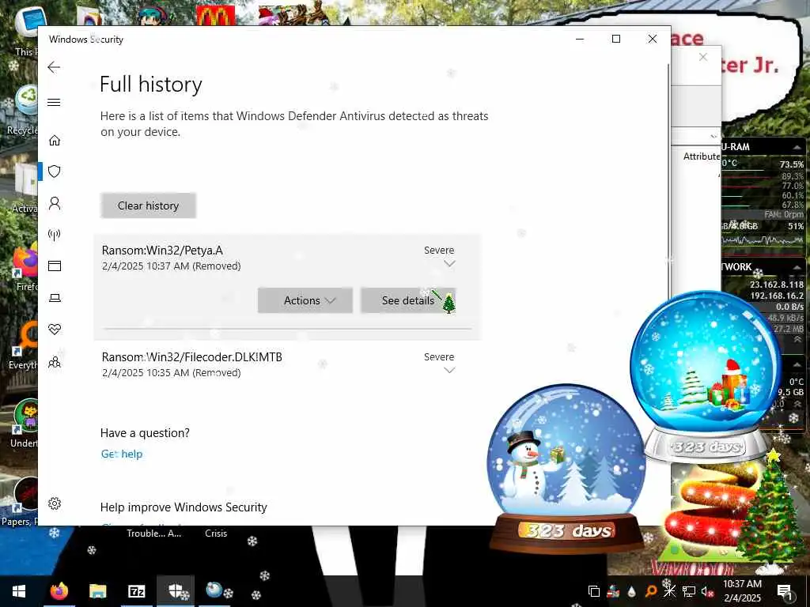Open the Actions dropdown for Petya.A
810x607 pixels.
pos(305,300)
